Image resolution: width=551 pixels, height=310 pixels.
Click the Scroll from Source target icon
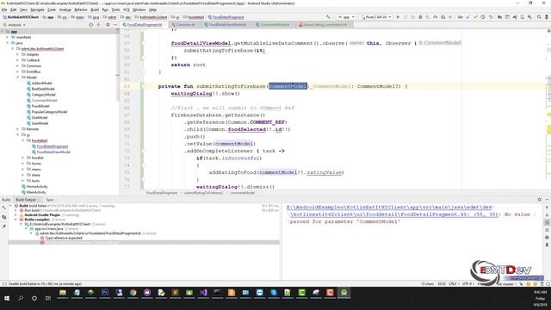coord(90,25)
